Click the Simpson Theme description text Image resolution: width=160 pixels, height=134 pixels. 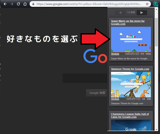[x=127, y=103]
